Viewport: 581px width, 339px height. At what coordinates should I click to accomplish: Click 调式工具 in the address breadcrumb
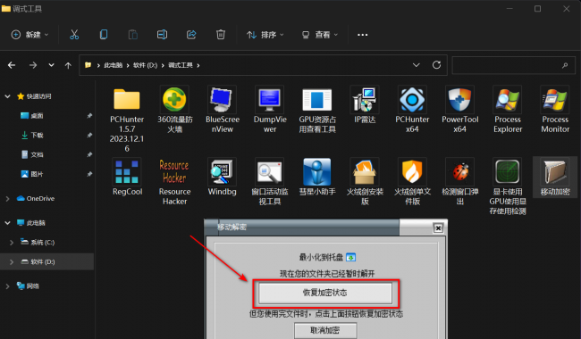pos(181,65)
